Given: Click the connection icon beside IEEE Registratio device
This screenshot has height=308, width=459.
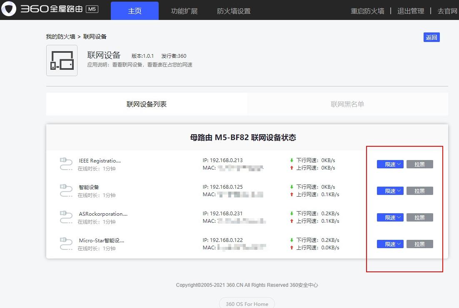Looking at the screenshot, I should [x=66, y=164].
